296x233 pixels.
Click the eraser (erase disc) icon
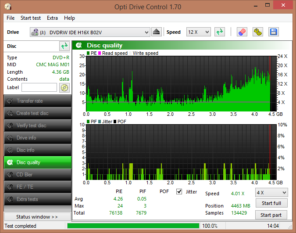(242, 32)
